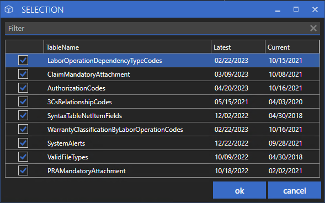Click Latest date 04/20/2023
This screenshot has width=325, height=203.
[231, 88]
